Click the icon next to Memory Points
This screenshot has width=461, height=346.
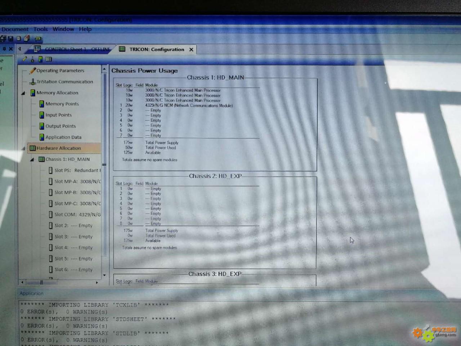(42, 104)
